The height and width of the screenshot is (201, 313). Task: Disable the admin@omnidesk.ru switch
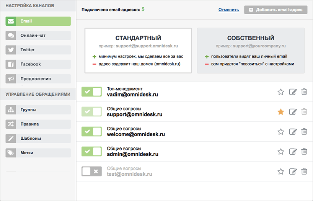(x=91, y=152)
